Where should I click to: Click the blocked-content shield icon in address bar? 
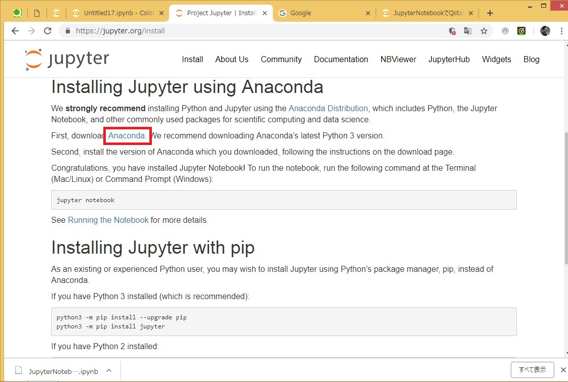click(x=452, y=31)
